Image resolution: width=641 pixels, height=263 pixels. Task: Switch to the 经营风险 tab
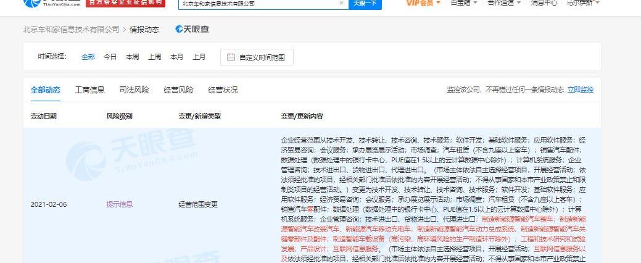[179, 90]
